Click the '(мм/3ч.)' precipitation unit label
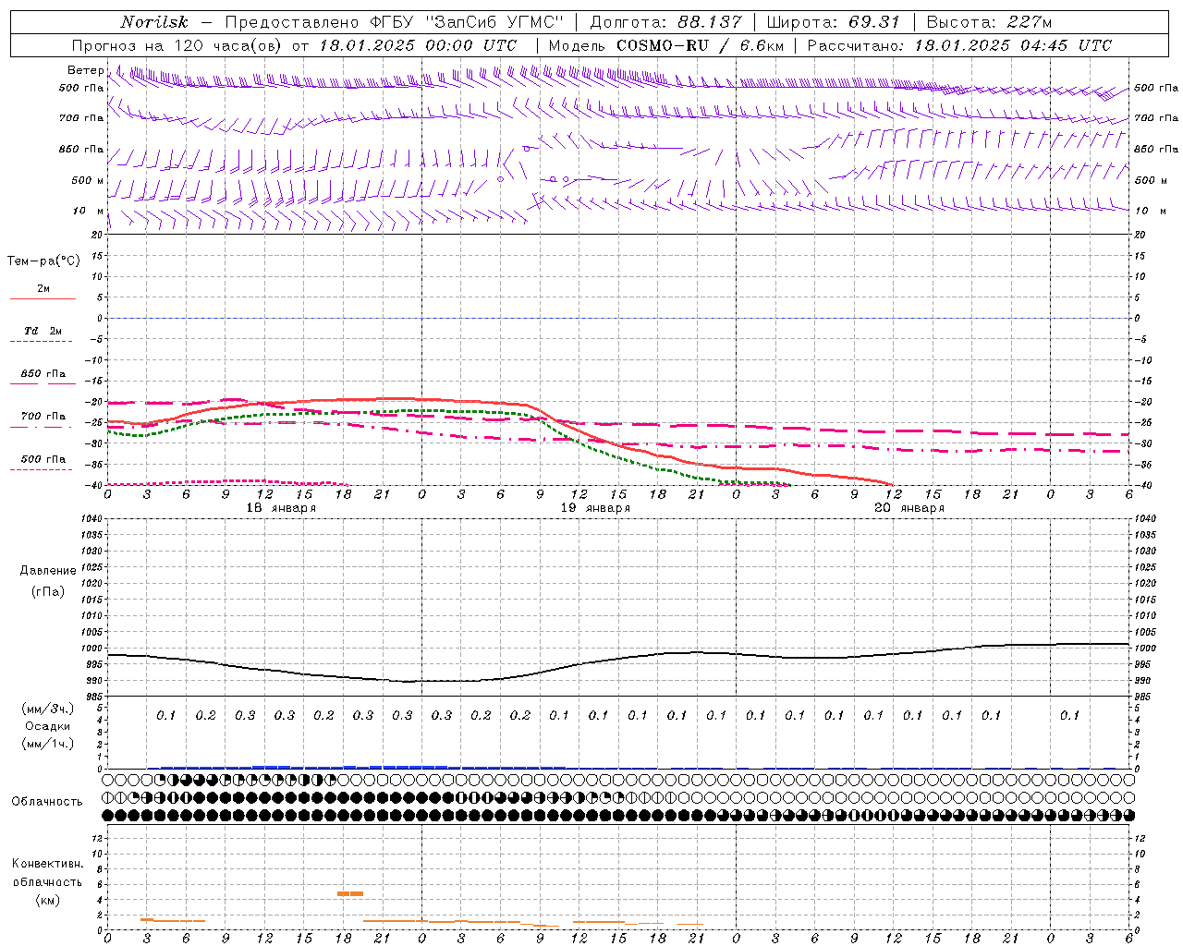This screenshot has width=1183, height=946. click(x=48, y=709)
